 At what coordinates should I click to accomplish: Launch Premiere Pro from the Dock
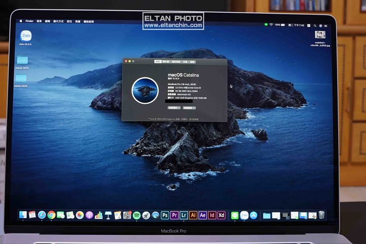coord(174,216)
